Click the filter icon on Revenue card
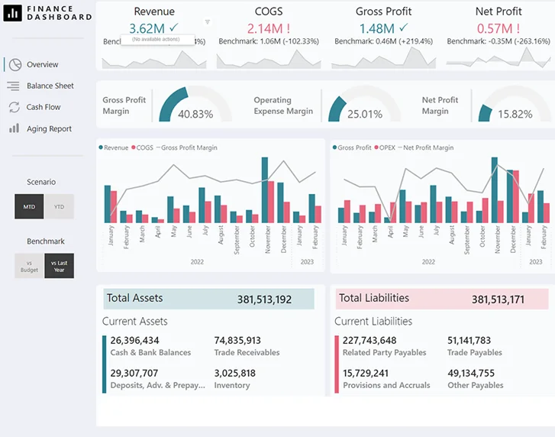The width and height of the screenshot is (555, 437). coord(208,22)
